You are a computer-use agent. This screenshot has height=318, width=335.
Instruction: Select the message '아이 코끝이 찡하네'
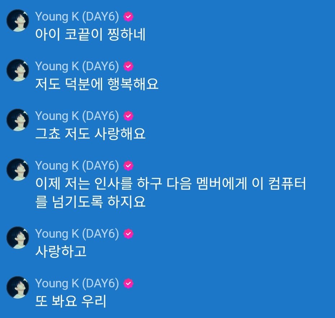91,34
